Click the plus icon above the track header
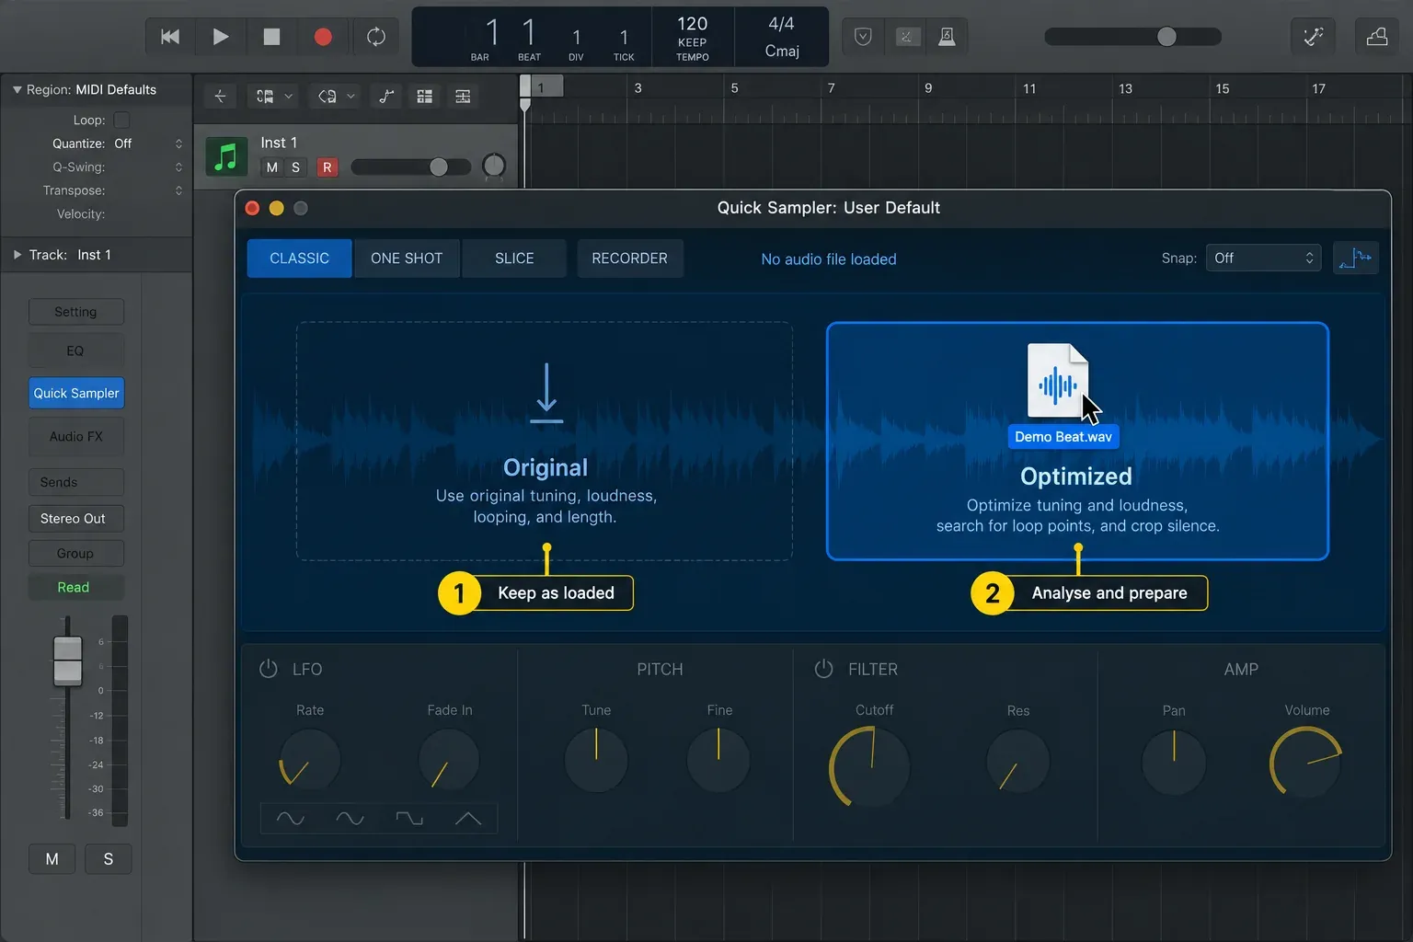The height and width of the screenshot is (942, 1413). pyautogui.click(x=220, y=97)
